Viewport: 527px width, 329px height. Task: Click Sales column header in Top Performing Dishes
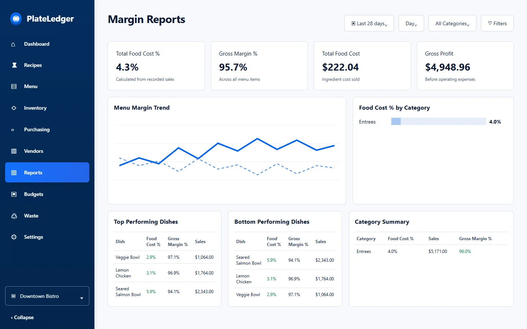coord(200,242)
